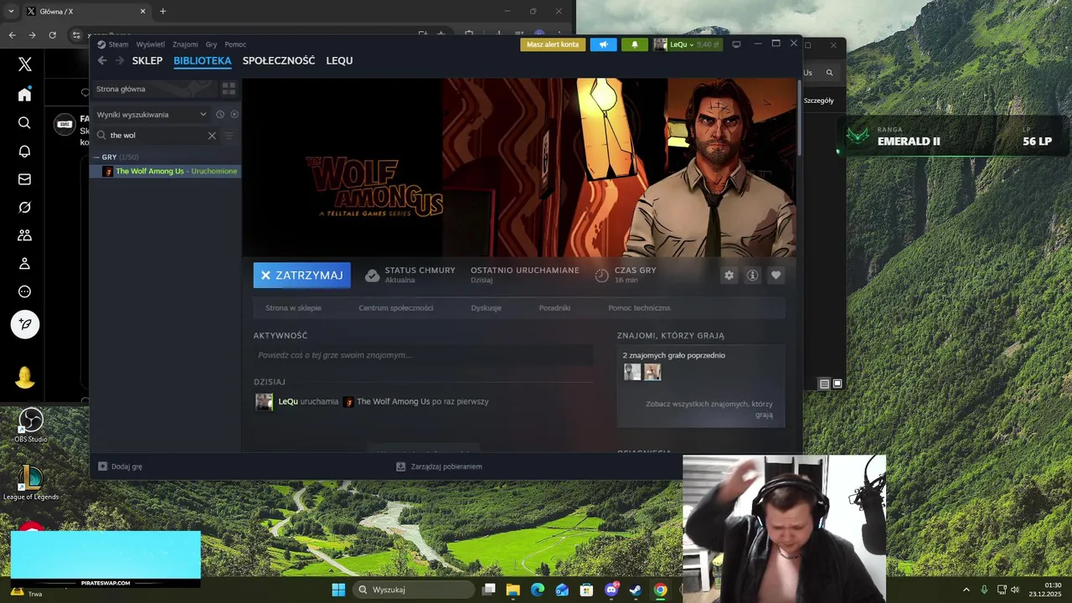Open the game info icon
This screenshot has width=1072, height=603.
(x=752, y=275)
